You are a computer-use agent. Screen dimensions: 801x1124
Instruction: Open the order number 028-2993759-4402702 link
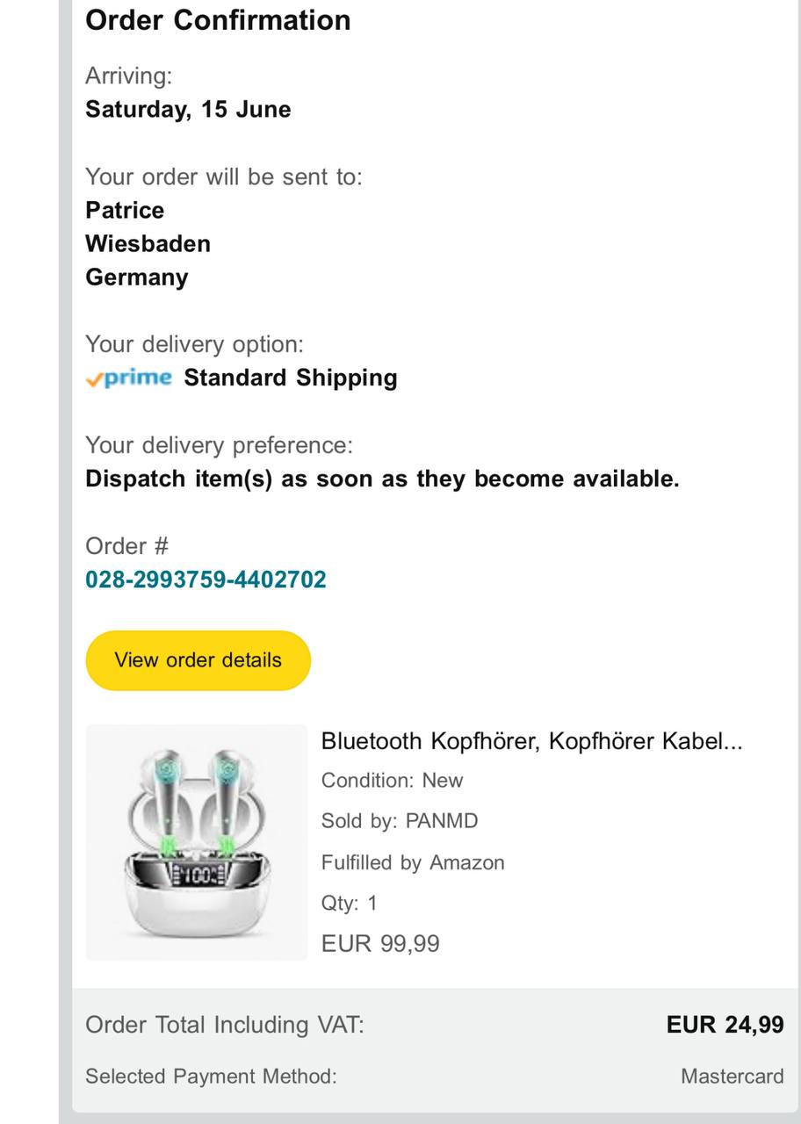(x=206, y=580)
